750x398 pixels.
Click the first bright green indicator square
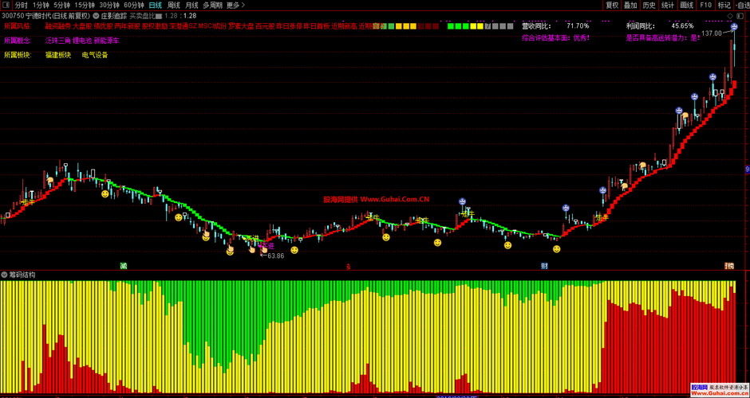(x=451, y=26)
